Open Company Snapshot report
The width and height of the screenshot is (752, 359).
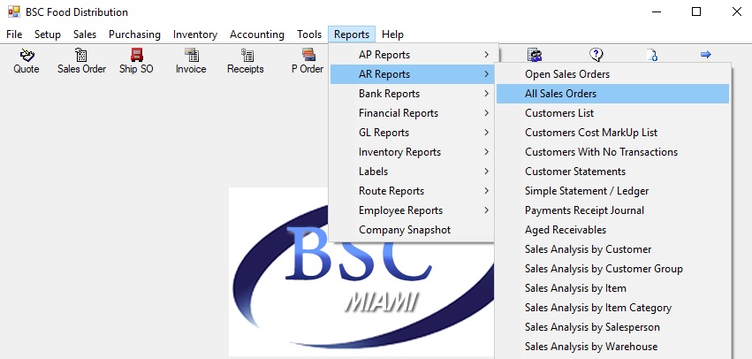tap(412, 230)
